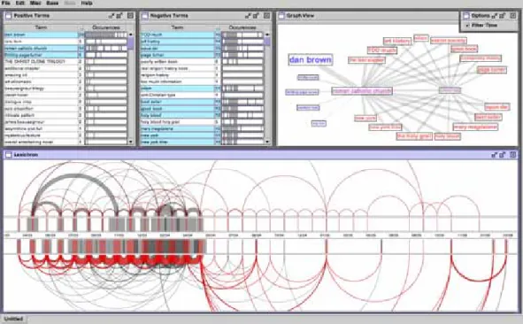
Task: Select mary magdalene row in Negative Terms
Action: pos(203,128)
